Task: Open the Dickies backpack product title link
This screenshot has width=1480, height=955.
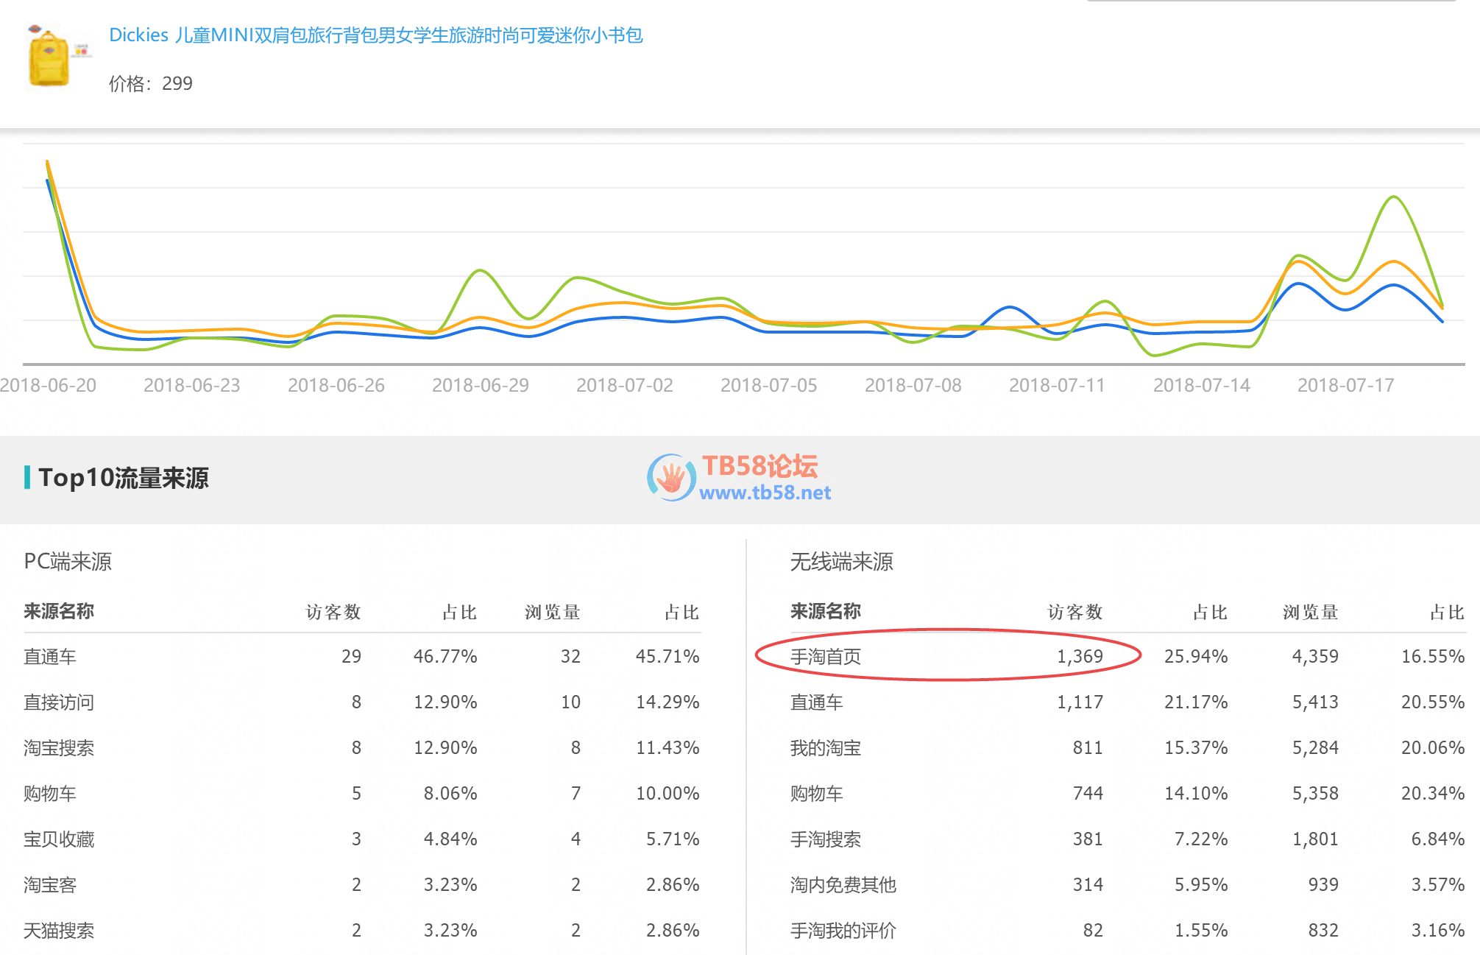Action: coord(376,35)
